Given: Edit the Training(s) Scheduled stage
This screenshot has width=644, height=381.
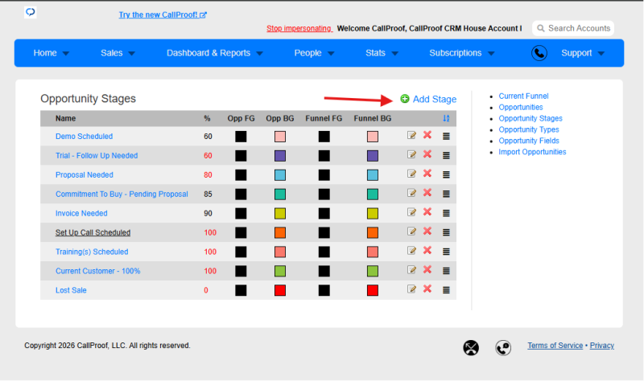Looking at the screenshot, I should [x=411, y=251].
